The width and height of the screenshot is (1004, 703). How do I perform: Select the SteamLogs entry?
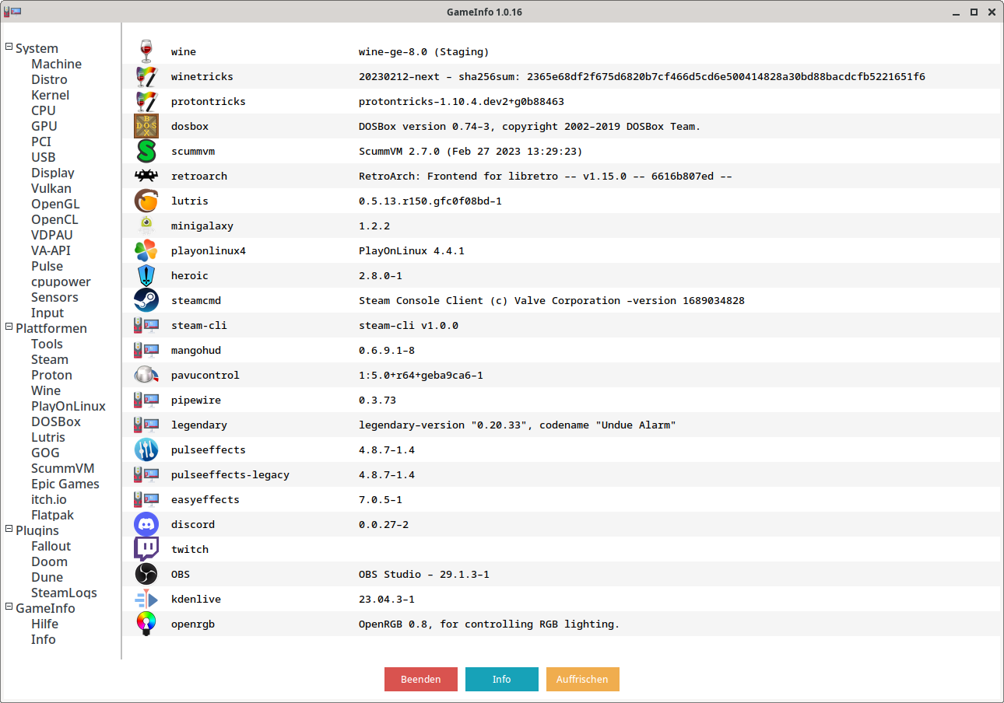click(64, 593)
